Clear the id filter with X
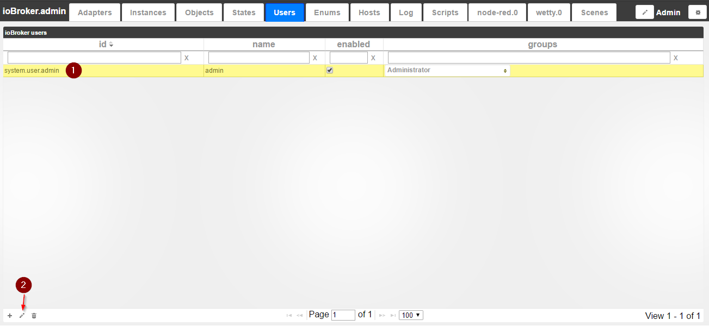The image size is (709, 326). [x=187, y=58]
